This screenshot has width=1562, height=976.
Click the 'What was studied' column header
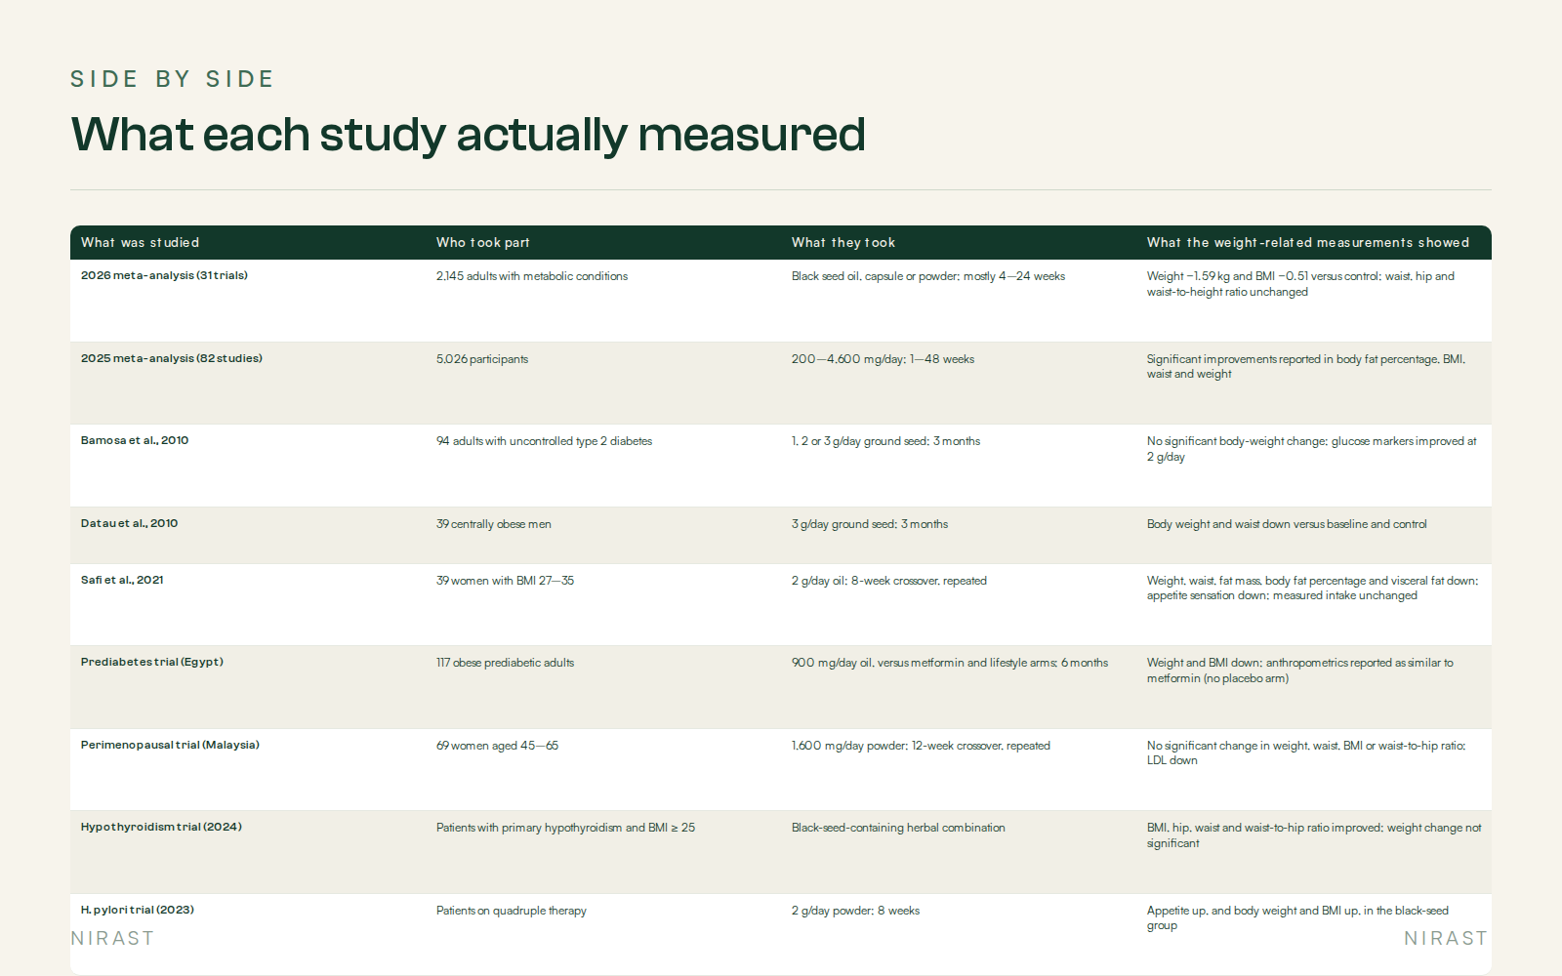[x=140, y=243]
